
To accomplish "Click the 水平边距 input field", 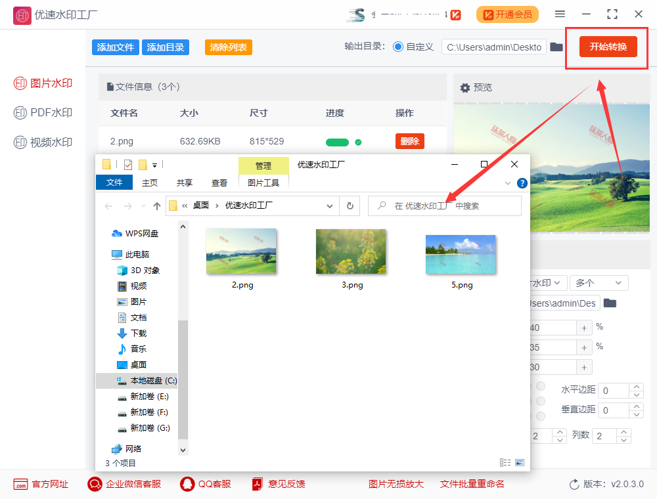I will pos(614,391).
